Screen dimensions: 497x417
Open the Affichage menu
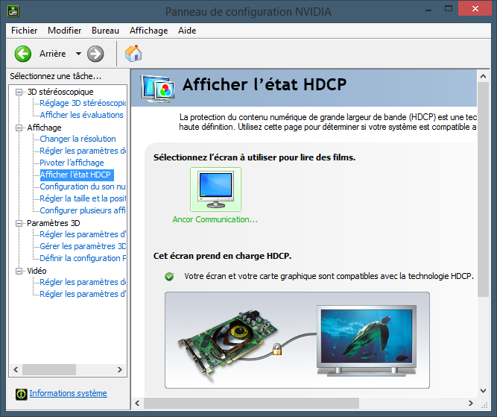point(149,31)
